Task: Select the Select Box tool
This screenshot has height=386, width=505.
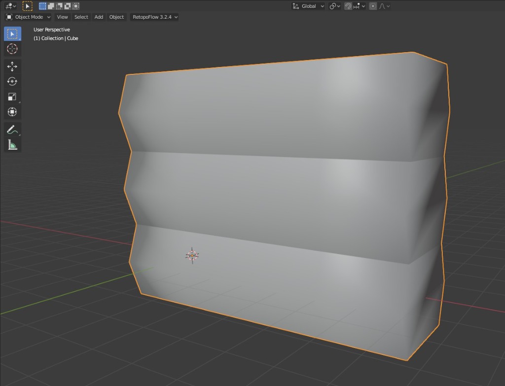Action: [12, 33]
